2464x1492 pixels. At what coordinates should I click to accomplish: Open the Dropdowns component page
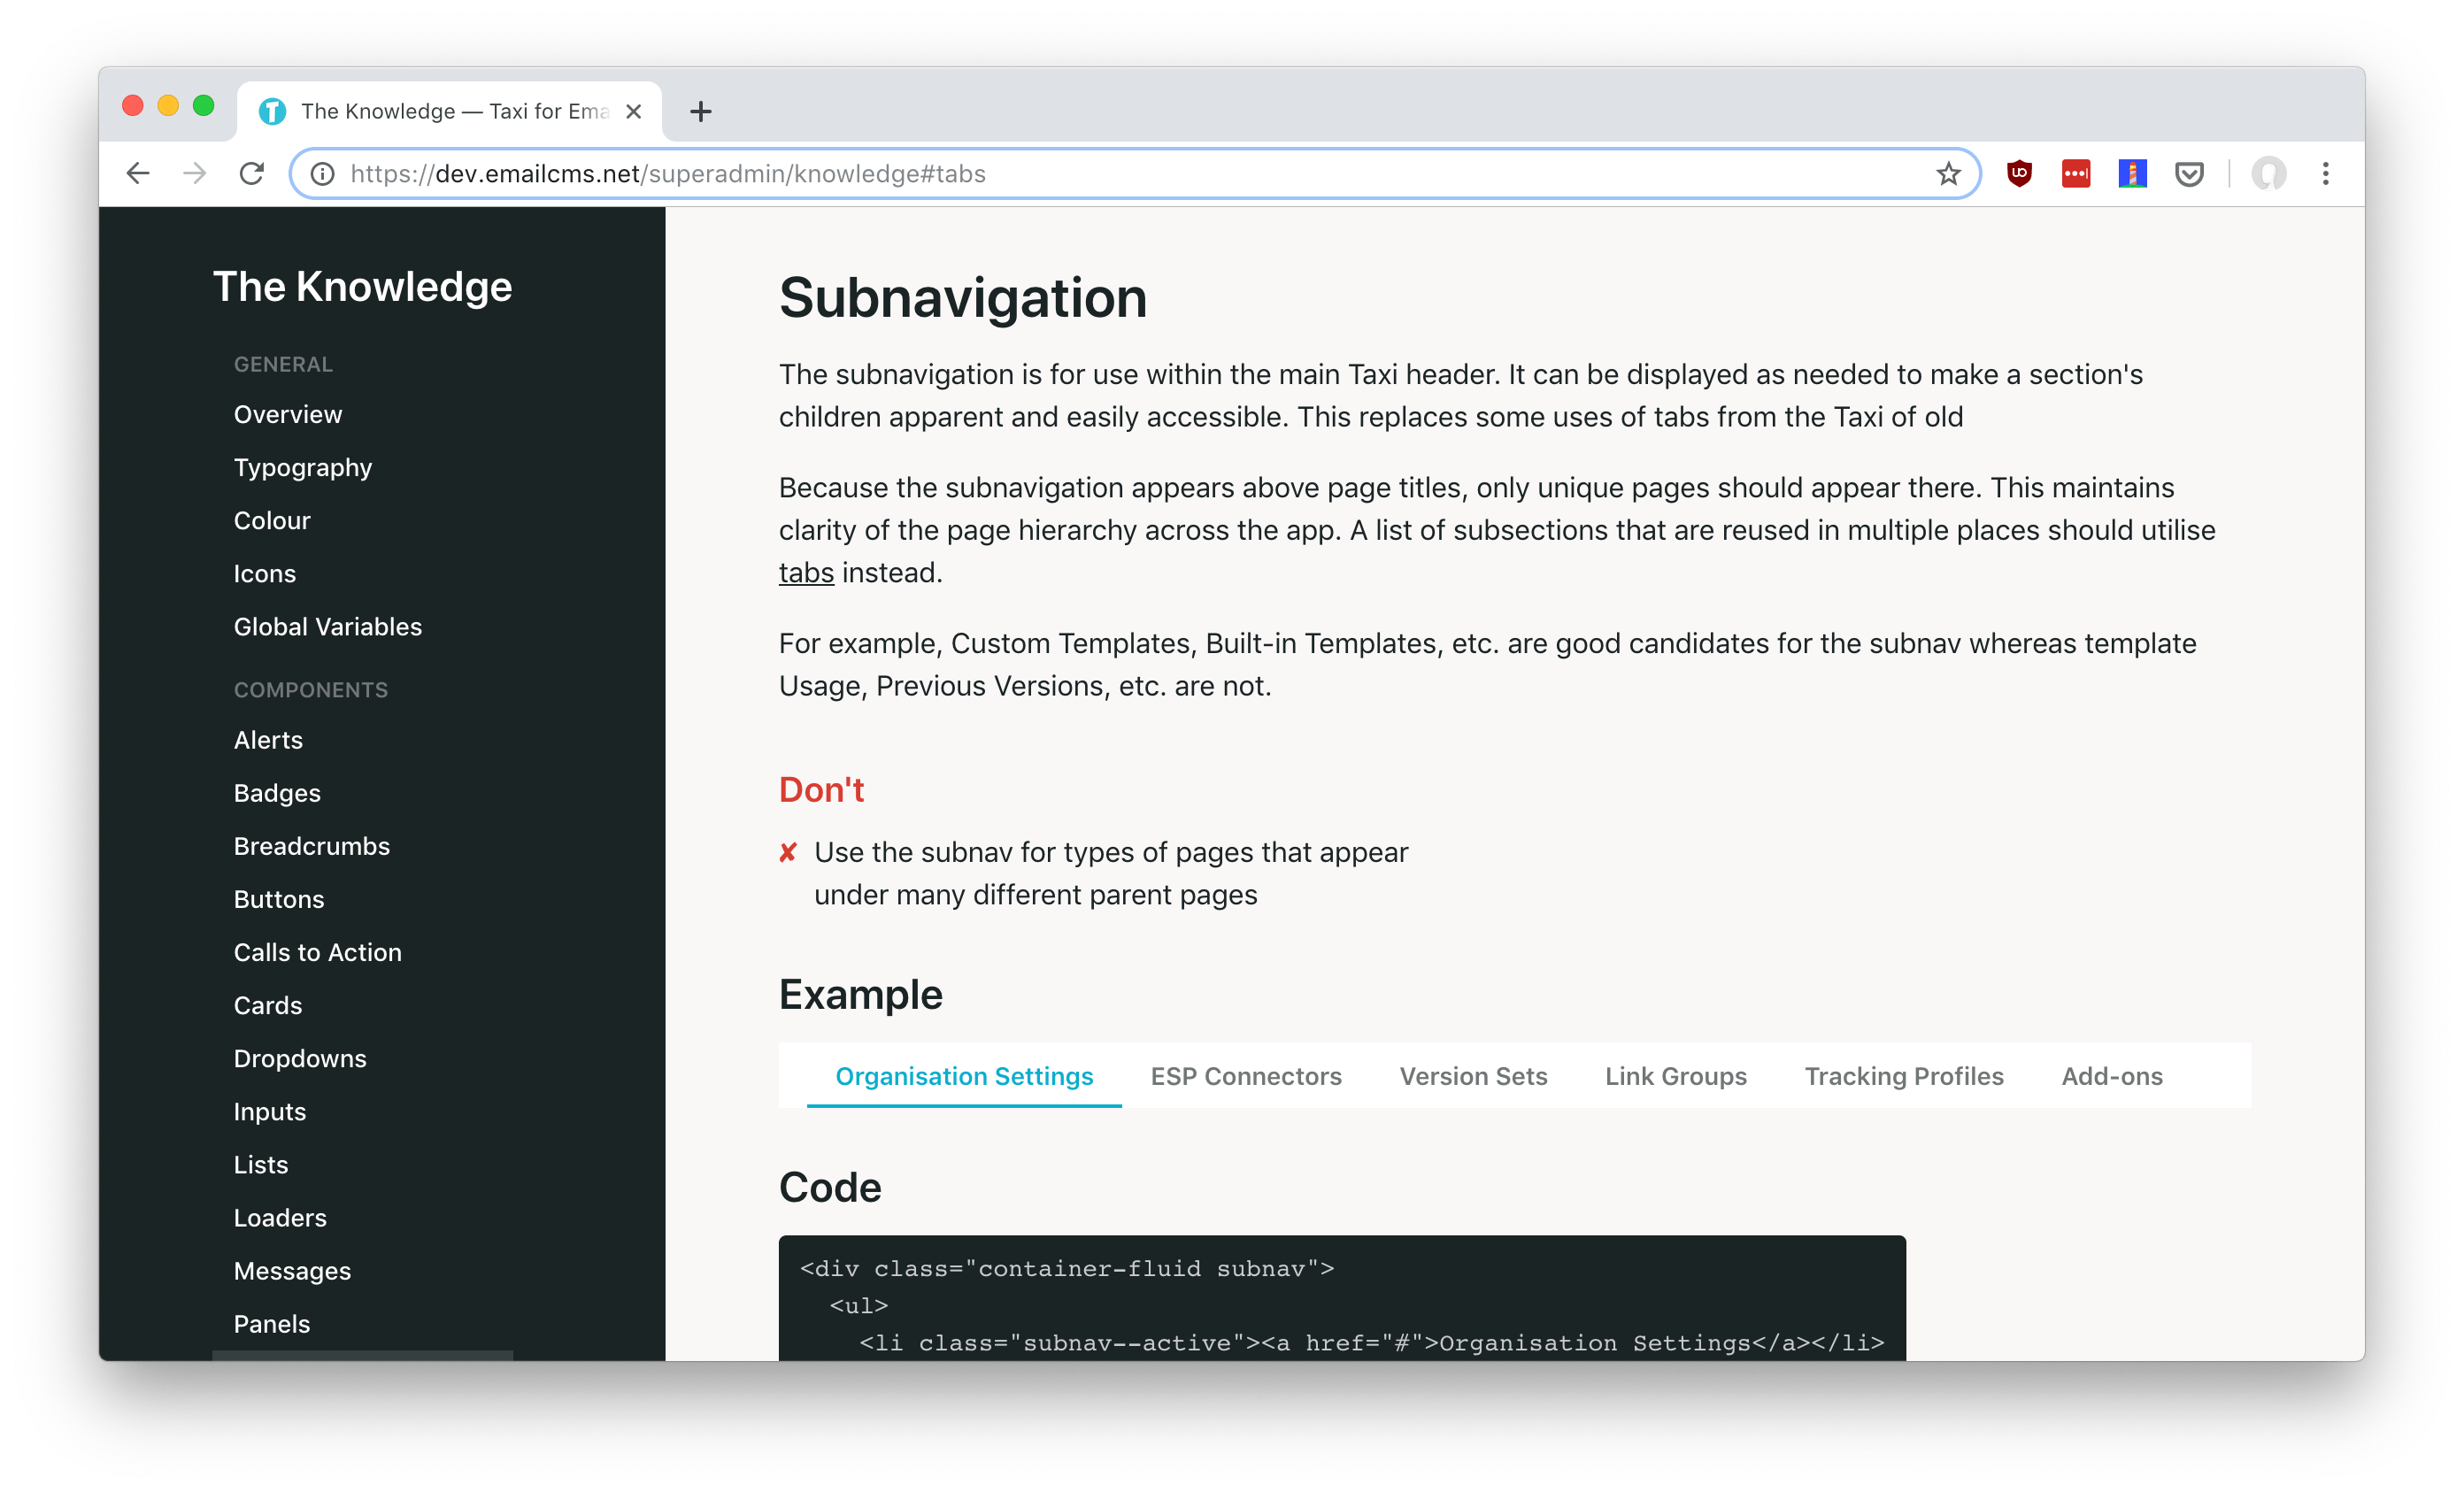300,1058
